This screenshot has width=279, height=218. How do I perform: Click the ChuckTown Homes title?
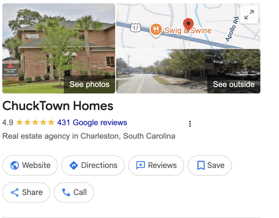click(x=58, y=106)
